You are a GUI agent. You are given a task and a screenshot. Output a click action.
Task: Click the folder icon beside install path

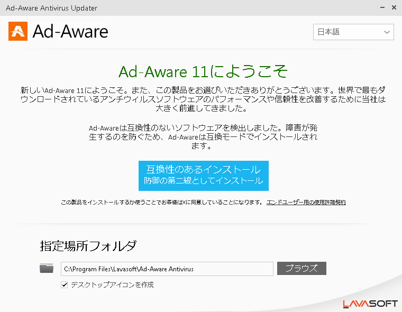(x=47, y=268)
